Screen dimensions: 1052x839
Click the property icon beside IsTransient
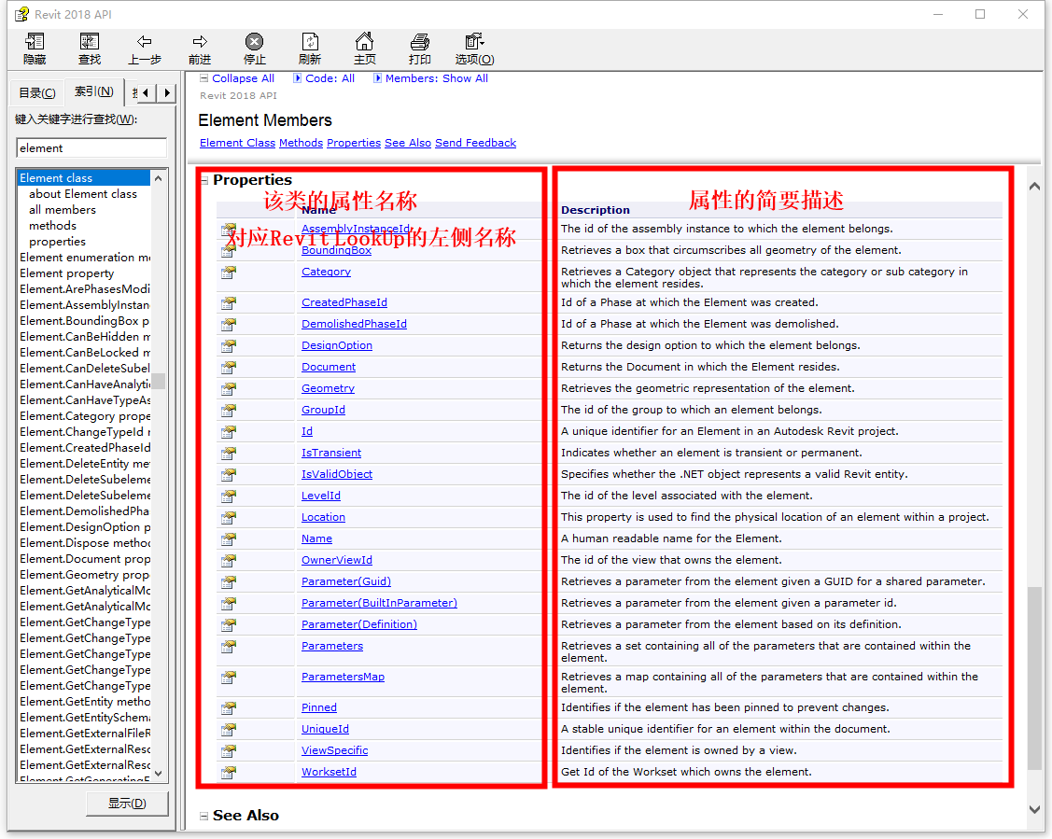tap(229, 454)
